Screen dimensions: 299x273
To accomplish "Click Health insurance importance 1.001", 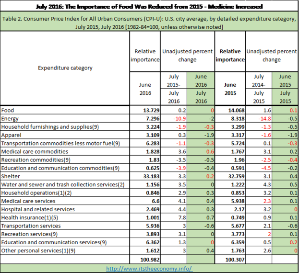I will pos(153,217).
